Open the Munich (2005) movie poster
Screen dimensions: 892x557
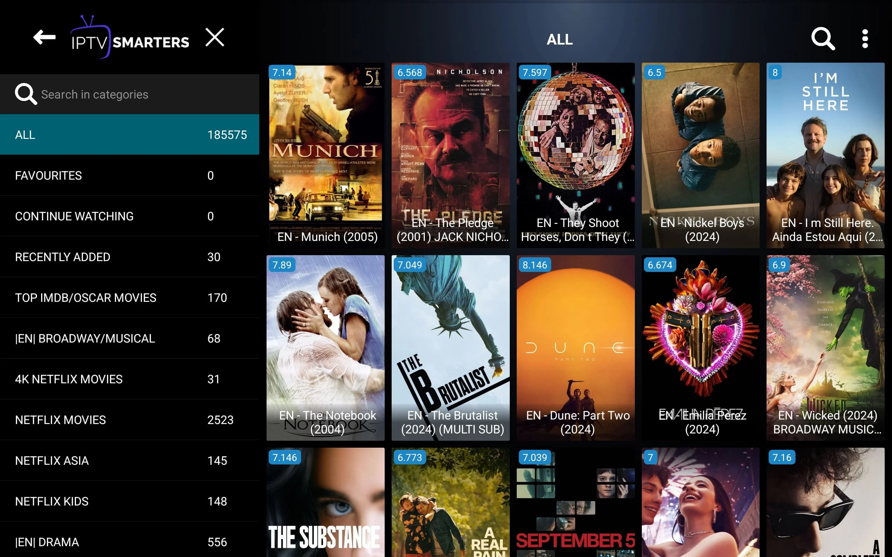tap(325, 155)
